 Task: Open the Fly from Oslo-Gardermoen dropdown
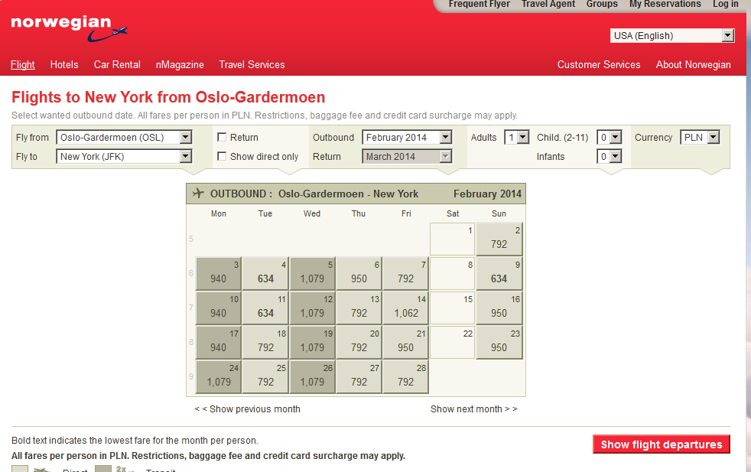tap(124, 137)
